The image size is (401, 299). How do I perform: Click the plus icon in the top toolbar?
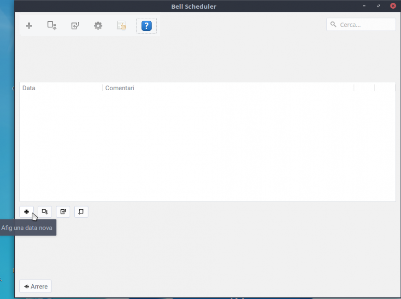[29, 26]
